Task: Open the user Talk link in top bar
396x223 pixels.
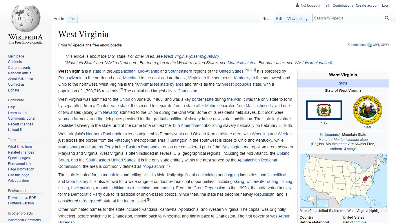Action: click(327, 5)
